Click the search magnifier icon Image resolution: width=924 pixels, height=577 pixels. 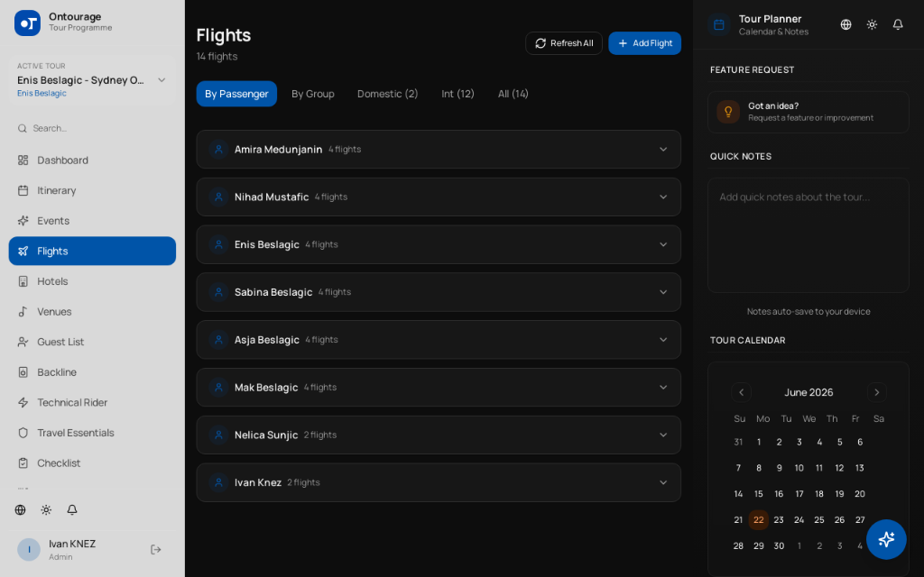pos(23,128)
